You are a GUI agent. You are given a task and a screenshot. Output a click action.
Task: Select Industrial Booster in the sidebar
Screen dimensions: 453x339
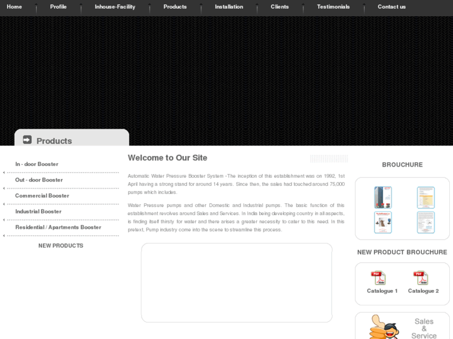(39, 211)
